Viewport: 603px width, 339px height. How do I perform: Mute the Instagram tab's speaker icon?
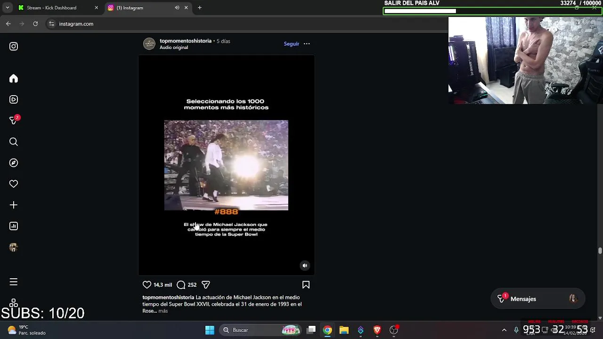pyautogui.click(x=177, y=8)
